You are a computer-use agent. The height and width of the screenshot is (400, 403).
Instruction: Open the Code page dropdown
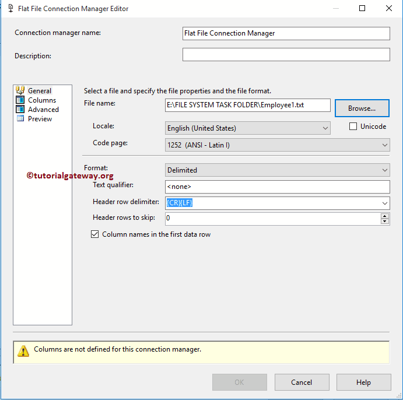(x=384, y=145)
